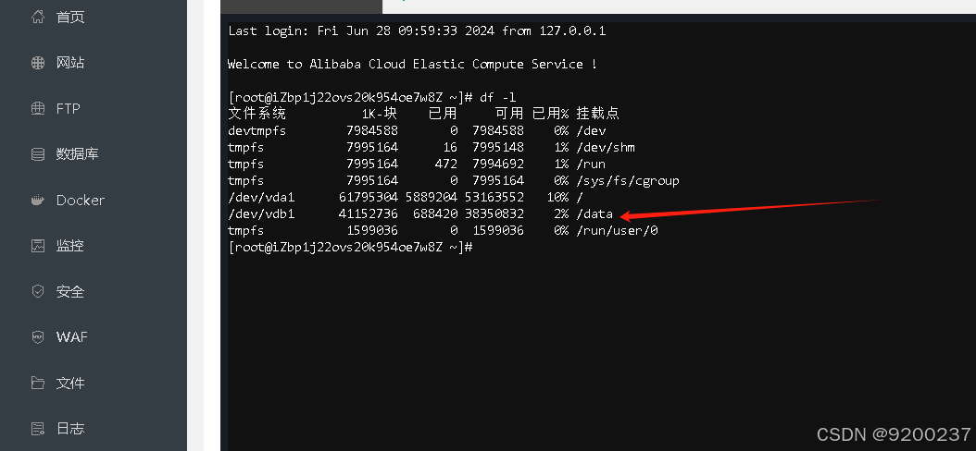
Task: Click the 文件系统 column header
Action: click(x=257, y=114)
